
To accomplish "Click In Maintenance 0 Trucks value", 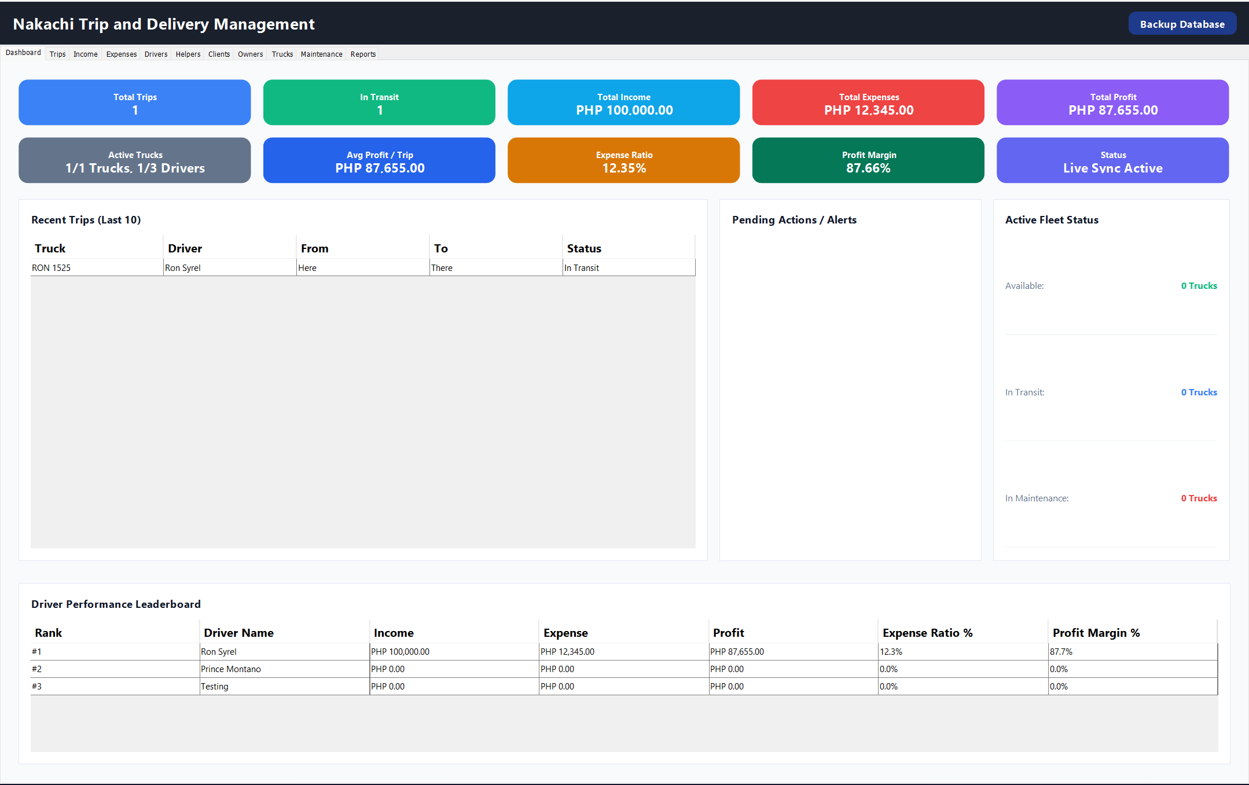I will [1199, 498].
